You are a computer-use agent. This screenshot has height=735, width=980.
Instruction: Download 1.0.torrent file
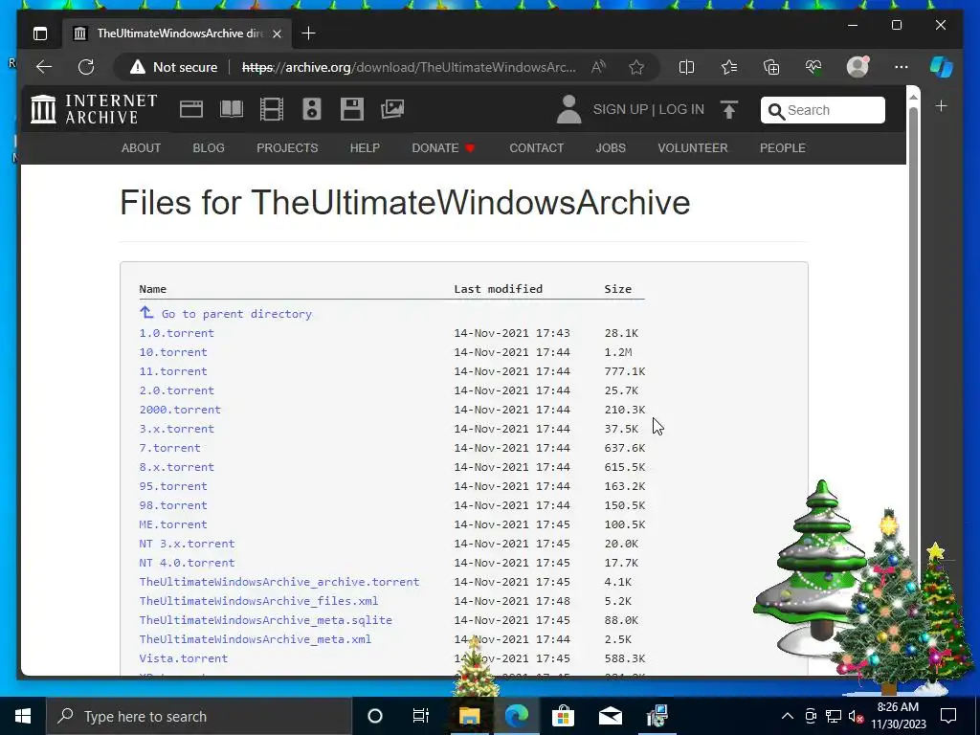point(176,333)
